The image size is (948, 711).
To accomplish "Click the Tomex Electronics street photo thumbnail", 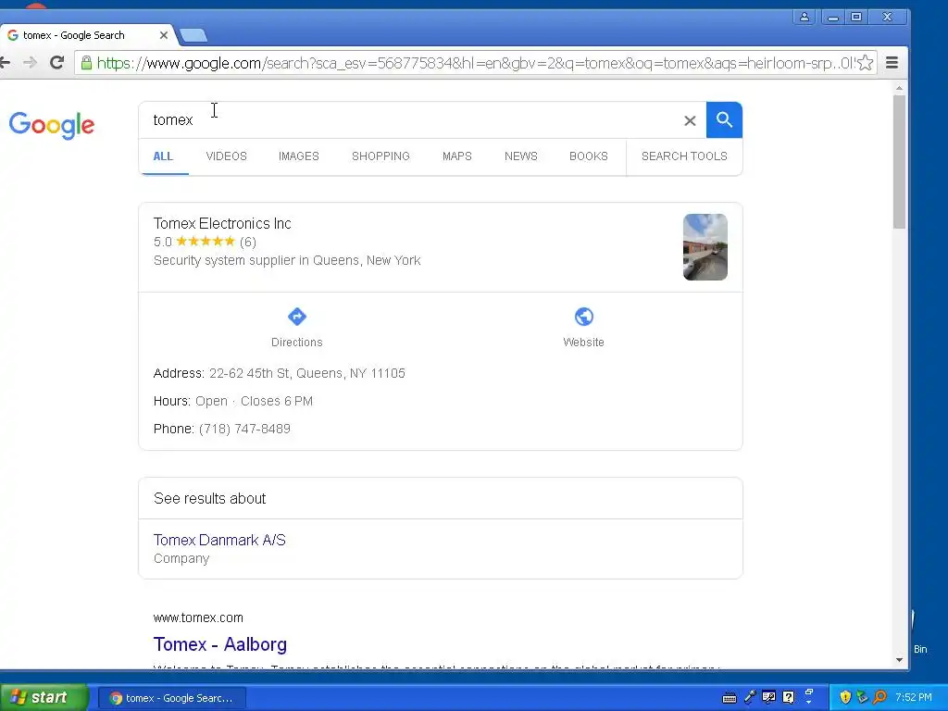I will (705, 247).
